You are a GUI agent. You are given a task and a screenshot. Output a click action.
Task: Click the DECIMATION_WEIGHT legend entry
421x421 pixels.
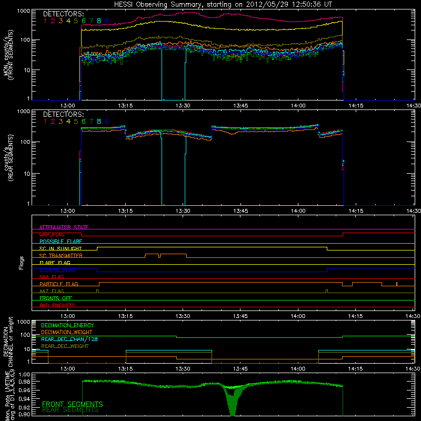[67, 332]
